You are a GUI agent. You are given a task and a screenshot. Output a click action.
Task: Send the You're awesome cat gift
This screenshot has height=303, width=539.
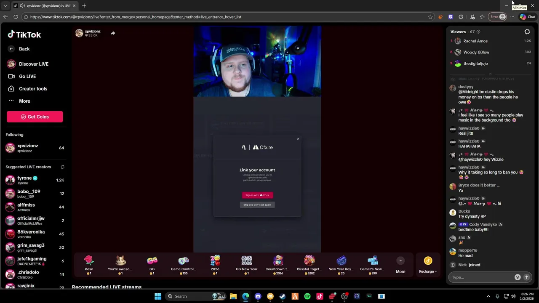coord(120,265)
